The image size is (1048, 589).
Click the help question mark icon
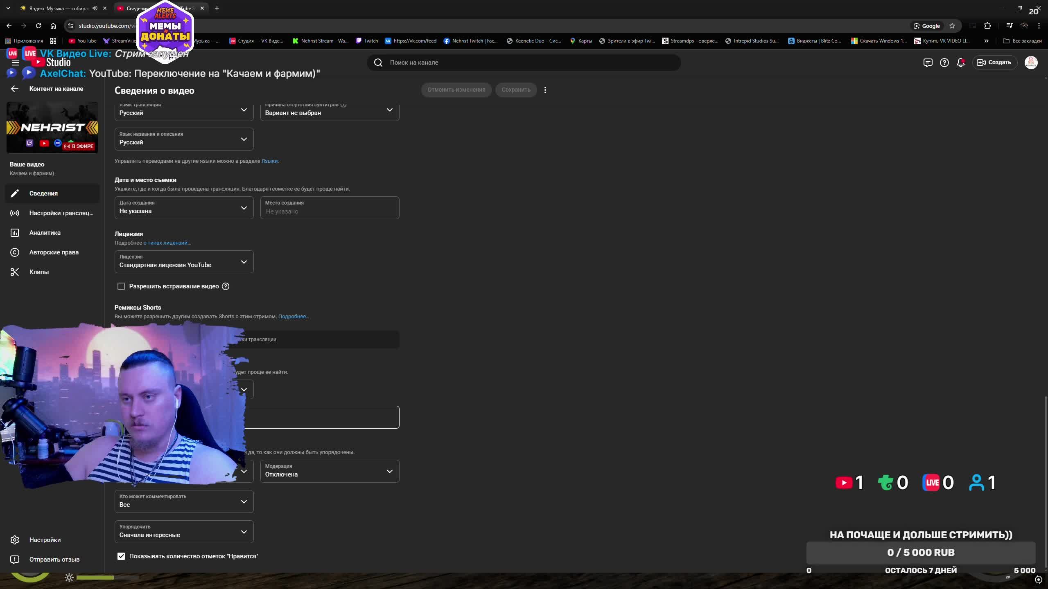[x=944, y=63]
